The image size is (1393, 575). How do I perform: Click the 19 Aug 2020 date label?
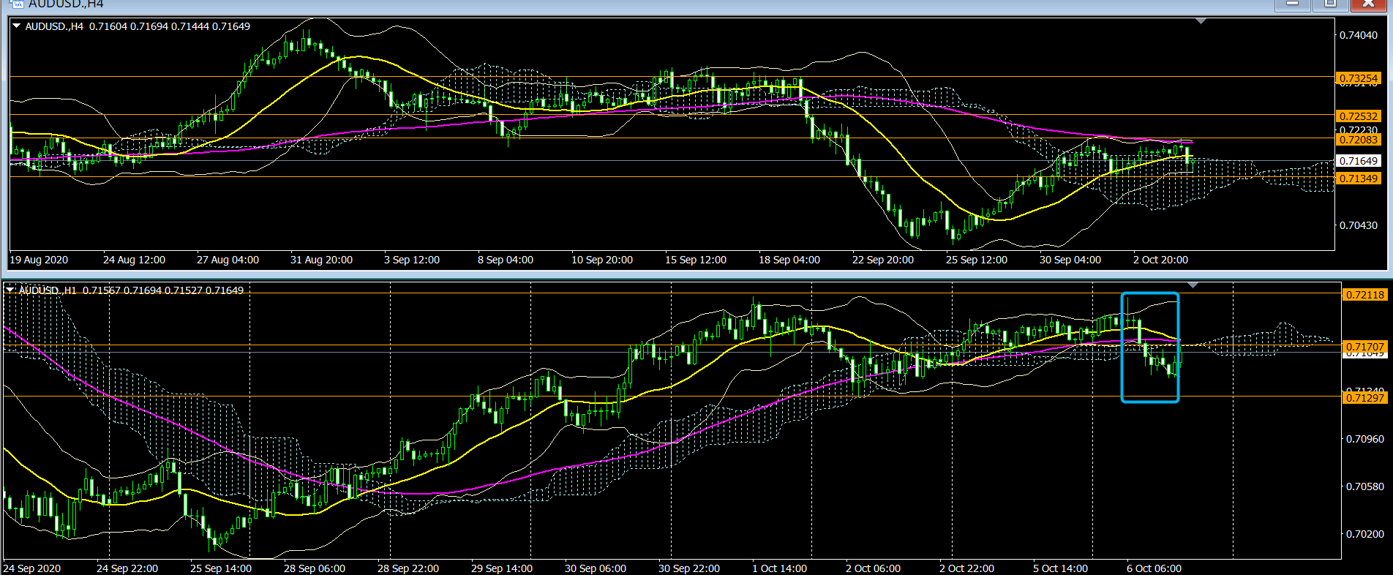39,260
